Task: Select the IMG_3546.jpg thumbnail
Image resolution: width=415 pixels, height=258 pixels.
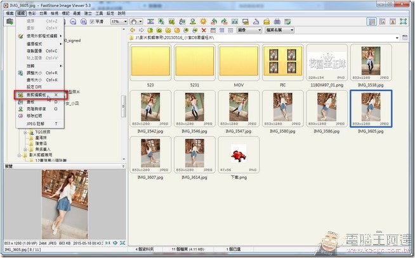Action: click(x=195, y=109)
